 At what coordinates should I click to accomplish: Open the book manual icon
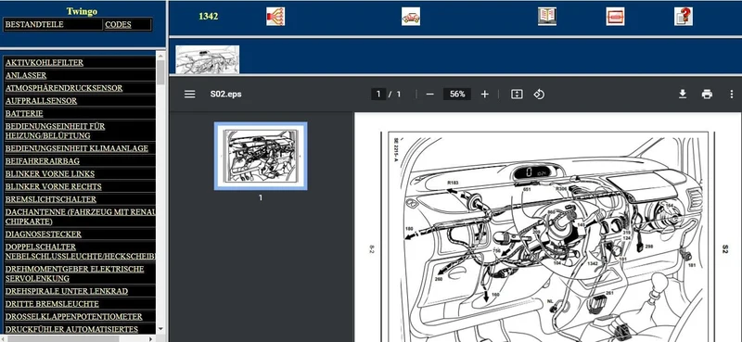pos(547,17)
